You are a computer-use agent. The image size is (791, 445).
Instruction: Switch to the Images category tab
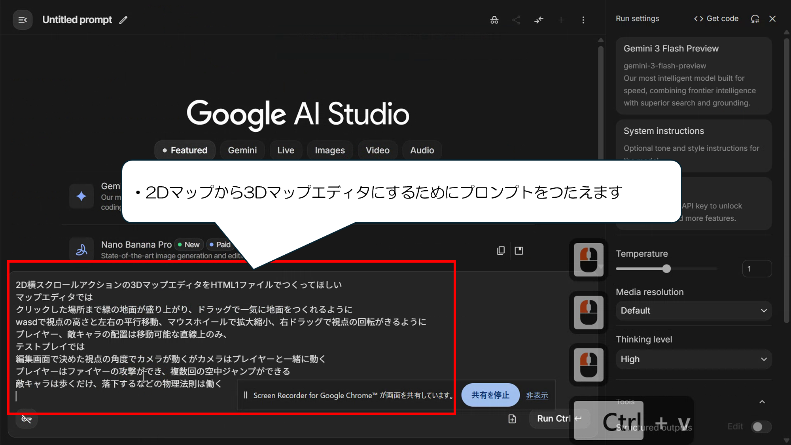coord(329,150)
